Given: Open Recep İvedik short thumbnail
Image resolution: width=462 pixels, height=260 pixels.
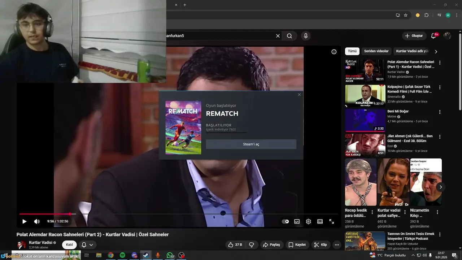Looking at the screenshot, I should coord(361,182).
